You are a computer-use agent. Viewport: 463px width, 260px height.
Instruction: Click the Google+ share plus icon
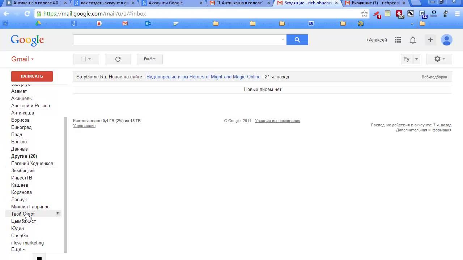click(430, 40)
